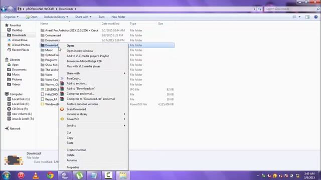The height and width of the screenshot is (180, 321).
Task: Refresh the folder with the refresh button
Action: coord(260,9)
